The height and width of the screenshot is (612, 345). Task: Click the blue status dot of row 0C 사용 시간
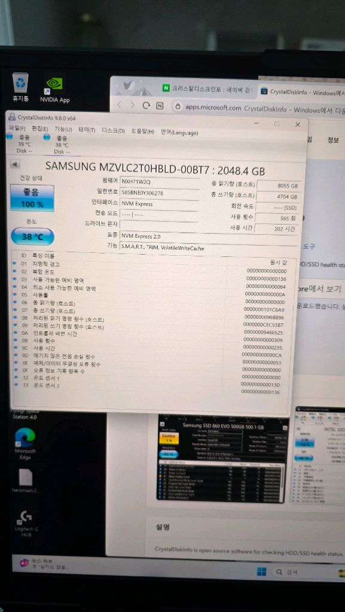[16, 347]
